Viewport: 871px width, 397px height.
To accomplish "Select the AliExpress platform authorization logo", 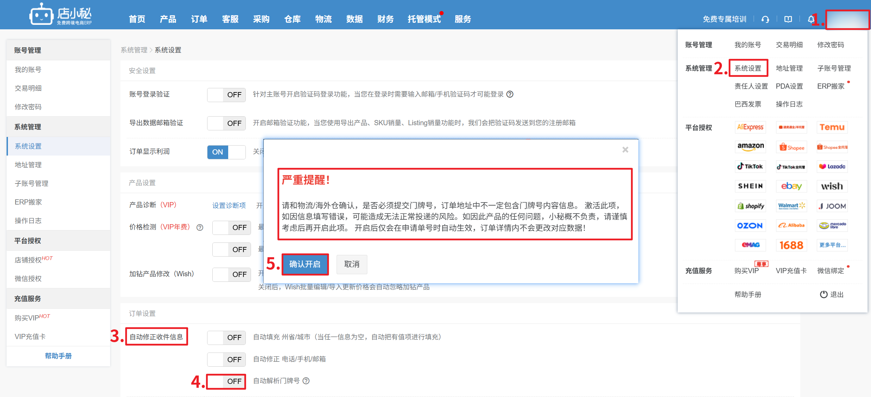I will 750,127.
